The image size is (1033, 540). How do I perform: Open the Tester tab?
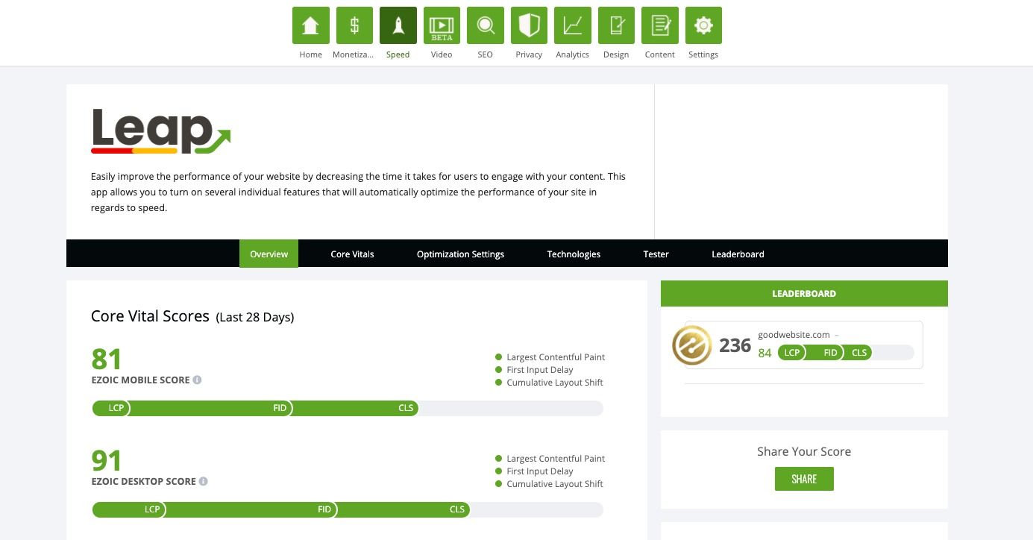pos(656,254)
